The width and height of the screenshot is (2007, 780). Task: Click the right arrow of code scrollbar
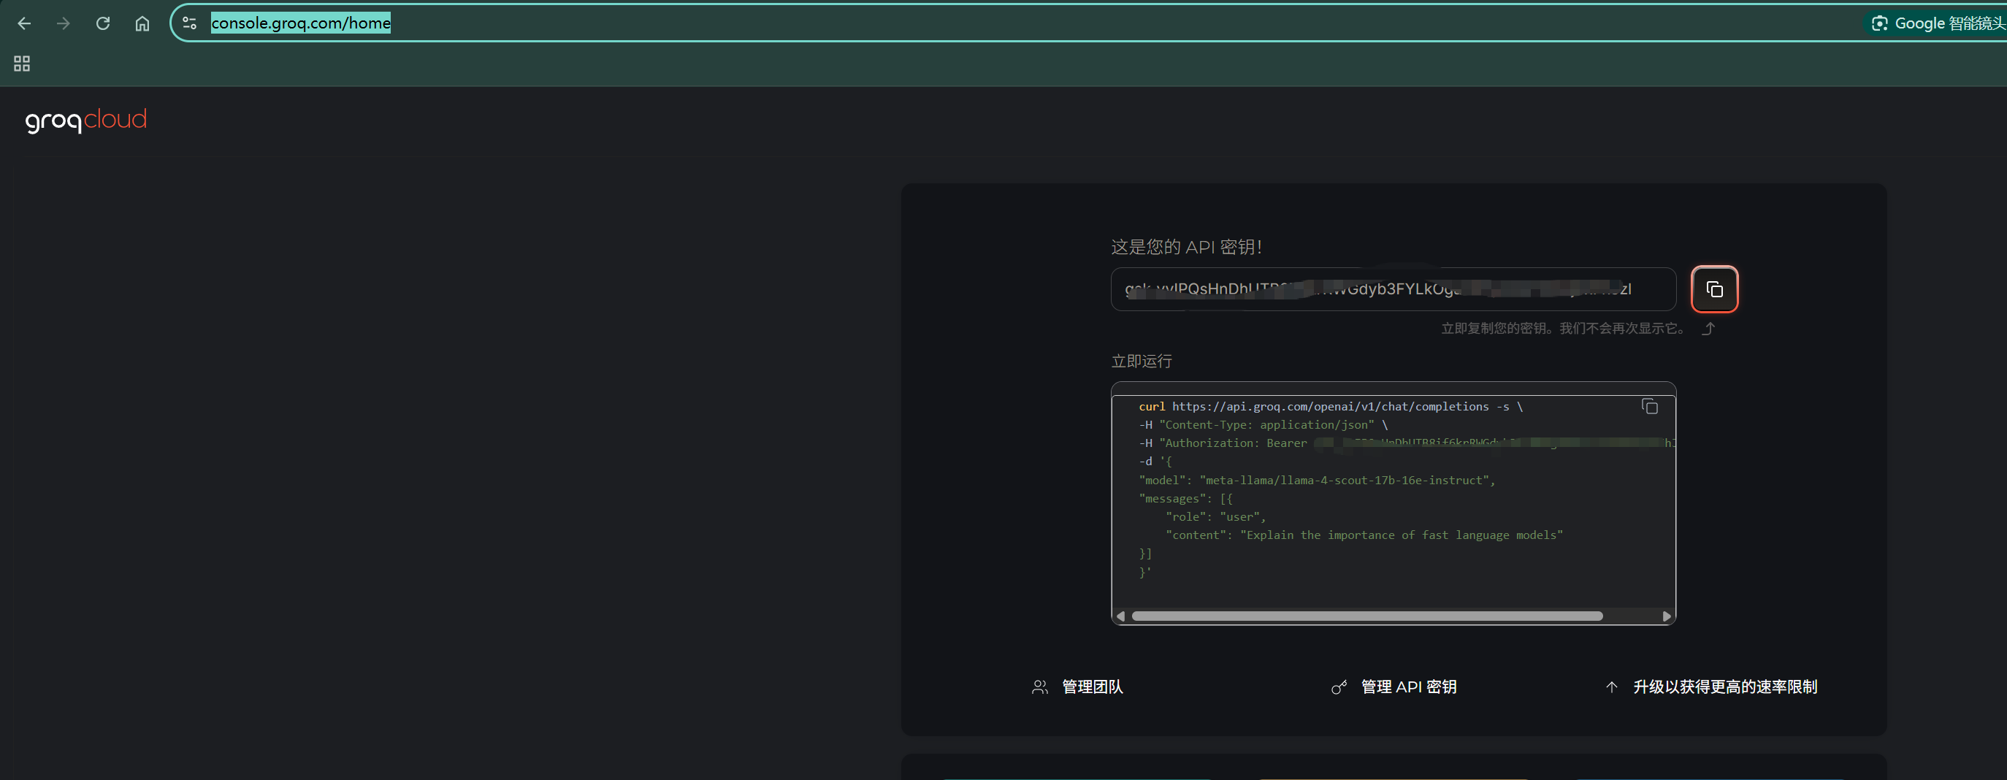click(x=1667, y=616)
